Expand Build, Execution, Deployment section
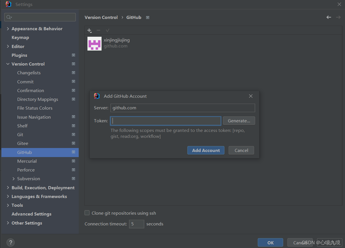This screenshot has width=345, height=248. click(8, 188)
